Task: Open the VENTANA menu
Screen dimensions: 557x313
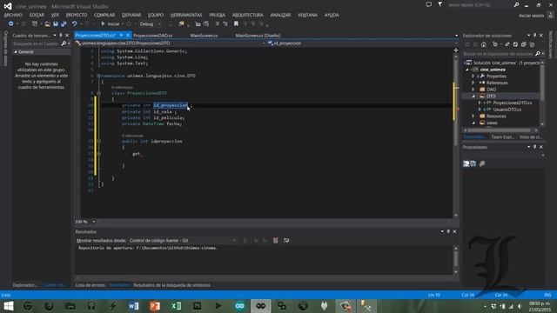Action: pyautogui.click(x=307, y=15)
